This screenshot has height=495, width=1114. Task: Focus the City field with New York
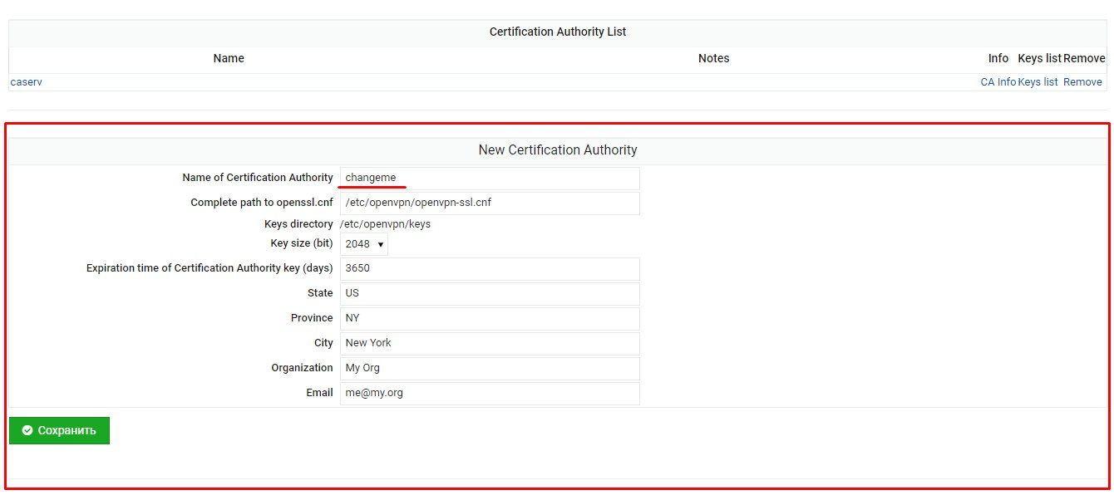click(490, 344)
